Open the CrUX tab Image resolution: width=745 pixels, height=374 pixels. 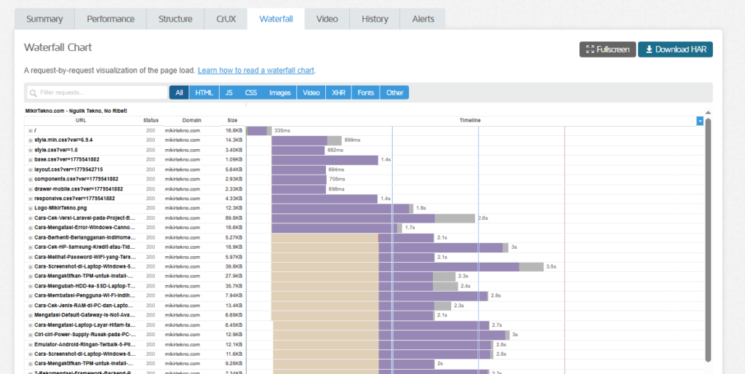(226, 19)
